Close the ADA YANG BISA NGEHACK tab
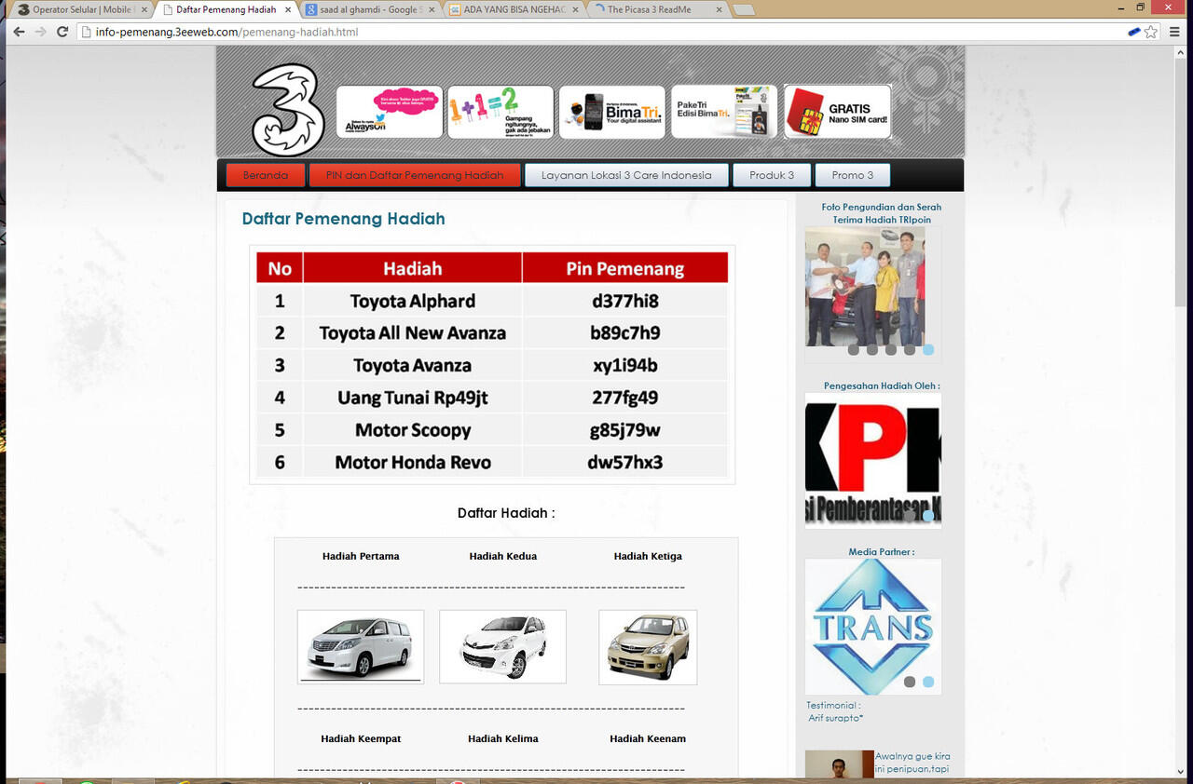This screenshot has width=1193, height=784. tap(575, 9)
